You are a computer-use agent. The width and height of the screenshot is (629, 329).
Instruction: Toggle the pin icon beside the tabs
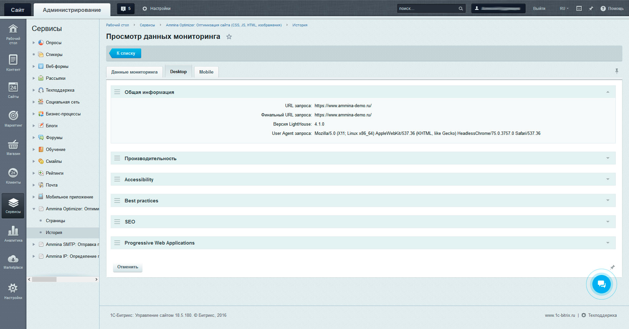point(616,71)
